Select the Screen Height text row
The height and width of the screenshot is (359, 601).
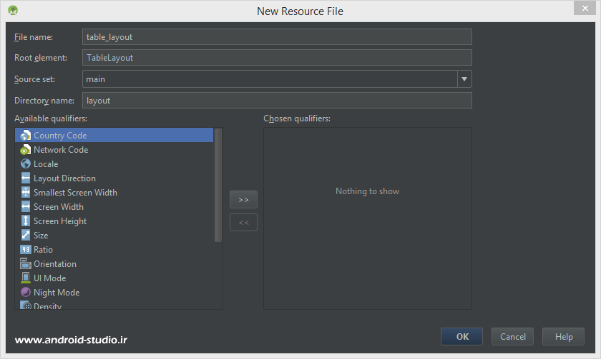[x=60, y=221]
